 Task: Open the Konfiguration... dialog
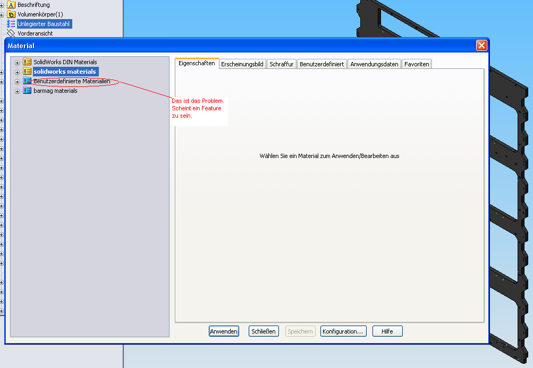pos(343,331)
